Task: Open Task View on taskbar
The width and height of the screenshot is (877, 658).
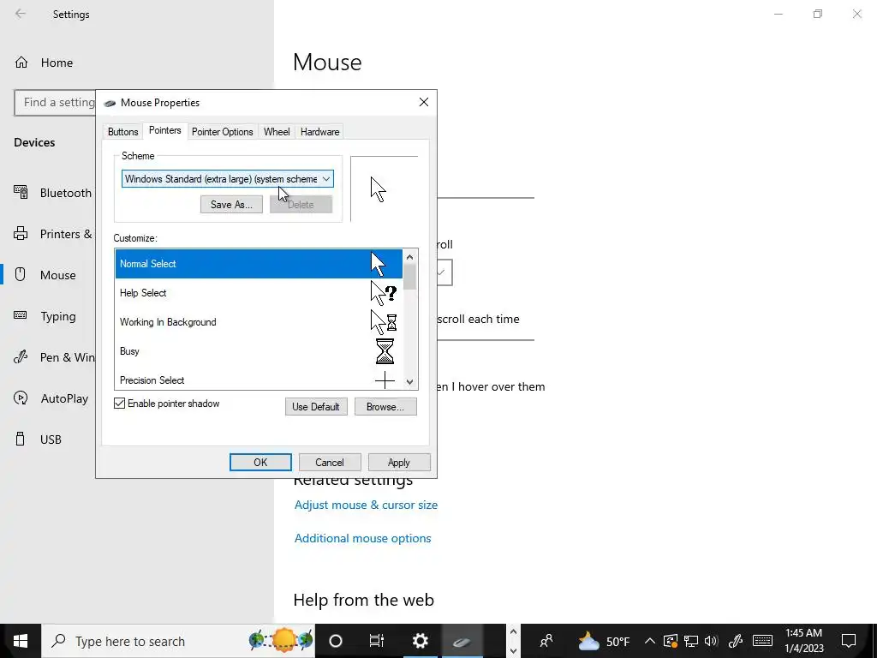Action: coord(377,641)
